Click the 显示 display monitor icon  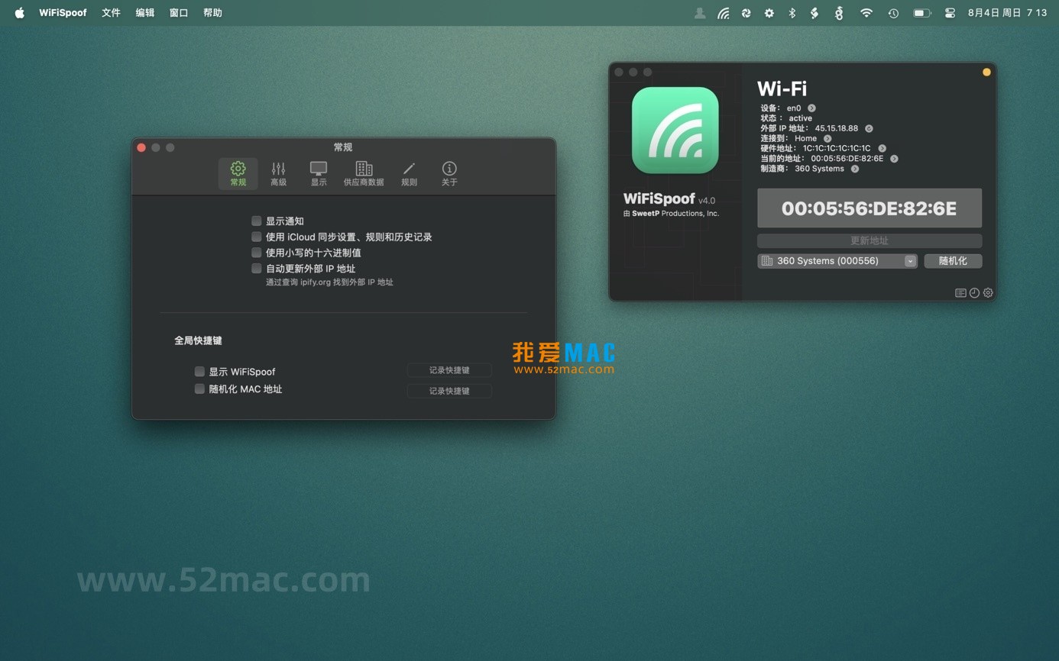(319, 173)
